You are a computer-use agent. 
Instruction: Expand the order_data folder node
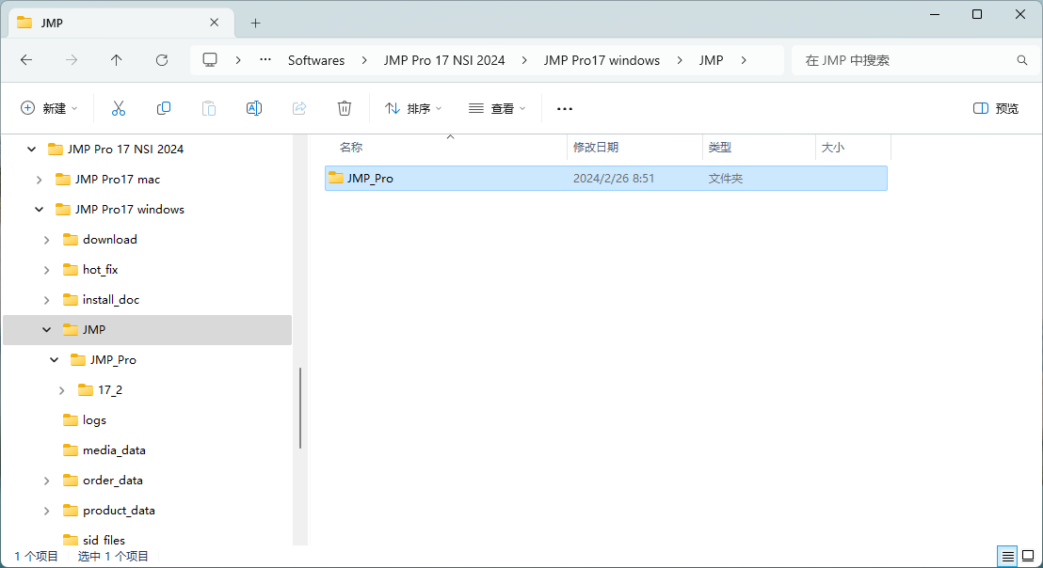coord(46,481)
